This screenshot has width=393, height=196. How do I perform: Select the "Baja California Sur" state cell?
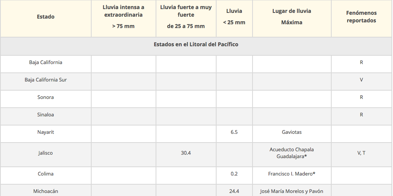pos(45,80)
